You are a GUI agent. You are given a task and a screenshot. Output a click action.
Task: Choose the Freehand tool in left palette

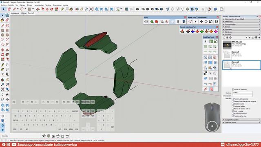(x=7, y=26)
